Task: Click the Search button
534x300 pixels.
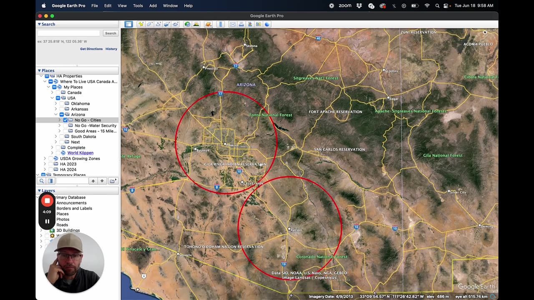Action: (111, 33)
